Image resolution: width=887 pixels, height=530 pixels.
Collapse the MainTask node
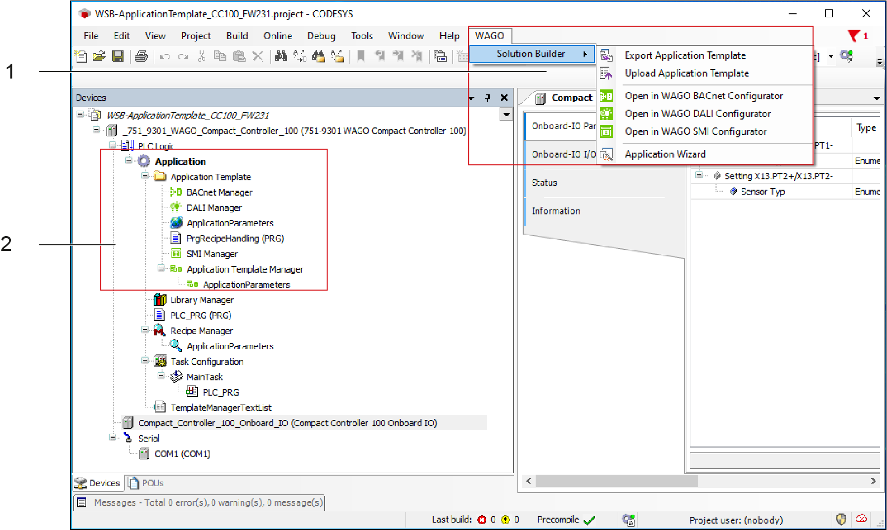[x=161, y=376]
